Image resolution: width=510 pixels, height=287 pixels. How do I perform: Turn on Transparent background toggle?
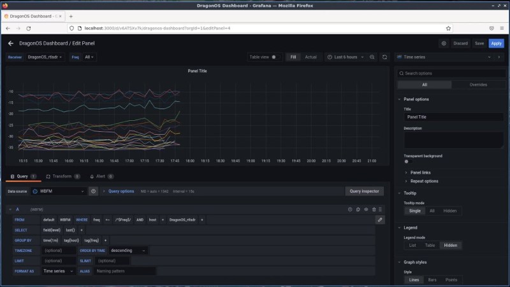pos(408,162)
